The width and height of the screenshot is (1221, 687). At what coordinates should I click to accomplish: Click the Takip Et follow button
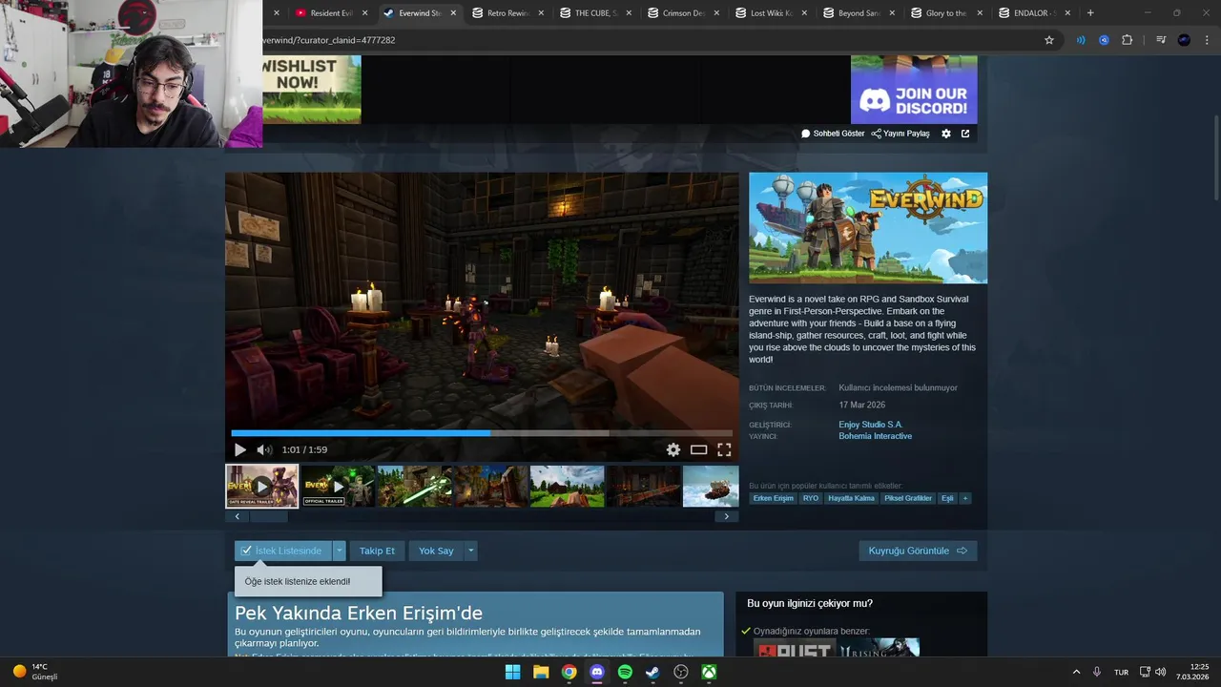(378, 551)
